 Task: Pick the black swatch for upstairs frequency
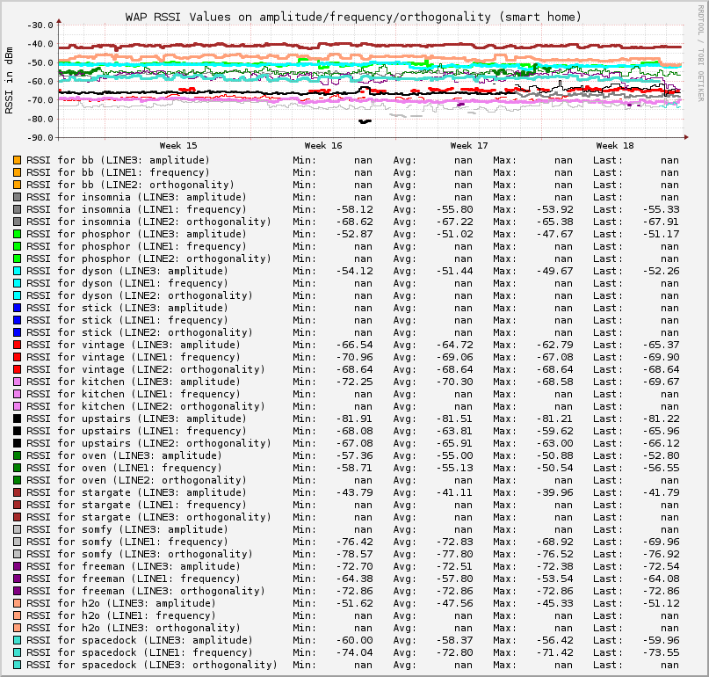pos(18,431)
